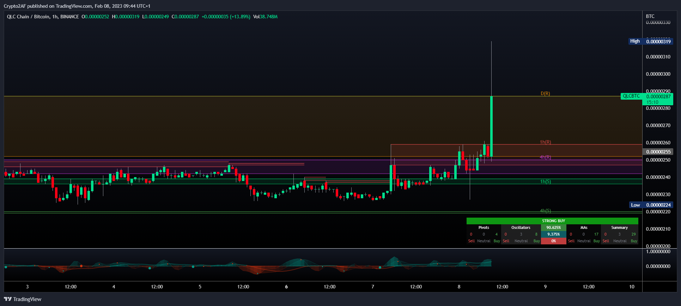Click the Vol 38.748M readout
This screenshot has height=306, width=681.
[x=265, y=17]
